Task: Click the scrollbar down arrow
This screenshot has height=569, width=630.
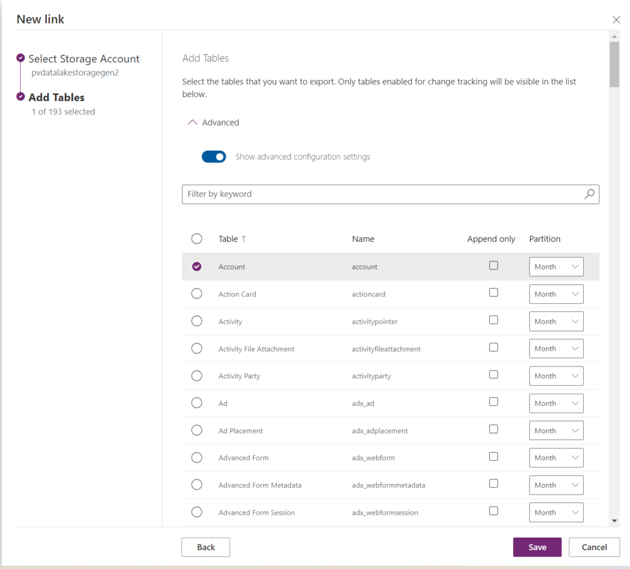Action: (x=615, y=521)
